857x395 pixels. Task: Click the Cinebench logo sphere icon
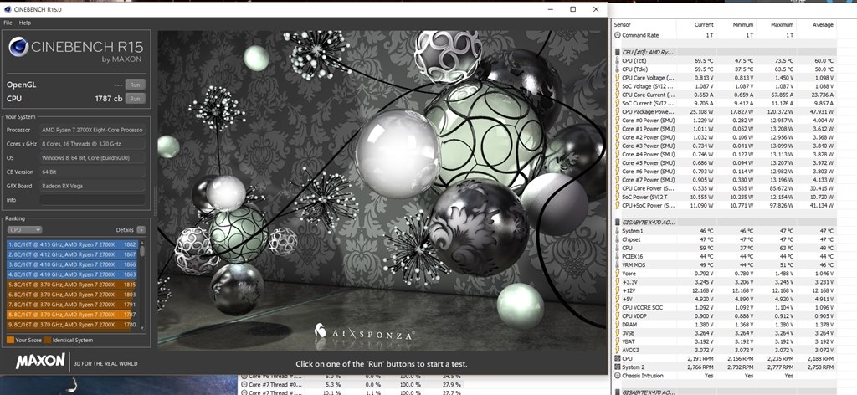click(18, 47)
